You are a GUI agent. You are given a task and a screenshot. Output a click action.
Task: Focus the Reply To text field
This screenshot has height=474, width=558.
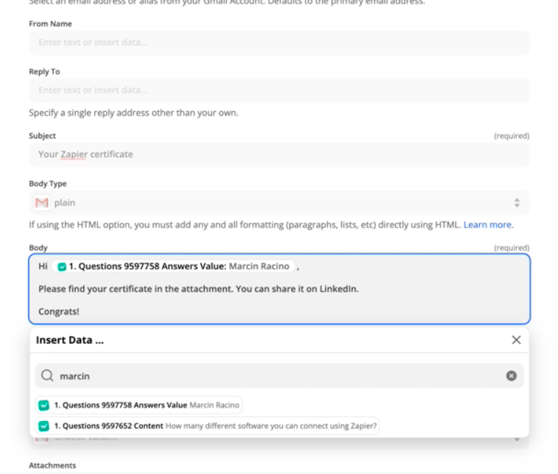pyautogui.click(x=279, y=91)
